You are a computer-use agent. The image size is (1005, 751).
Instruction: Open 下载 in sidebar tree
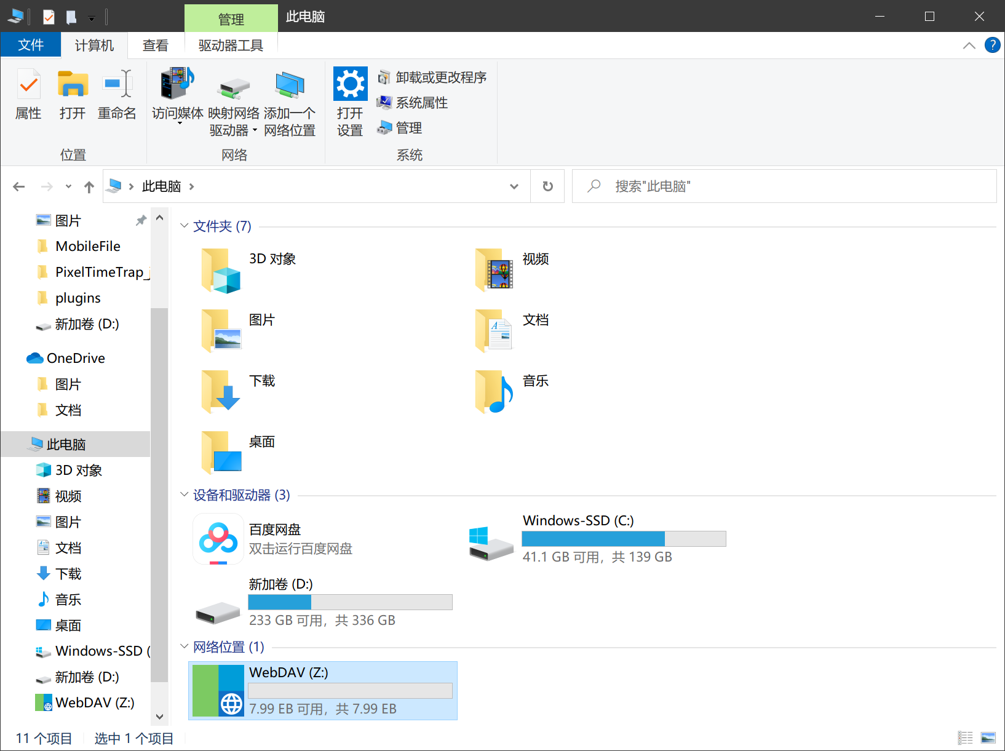click(68, 573)
